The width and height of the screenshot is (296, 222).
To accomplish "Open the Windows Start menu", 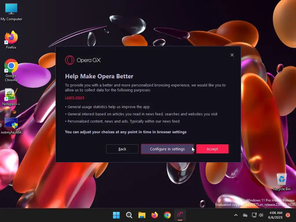I will [x=116, y=215].
